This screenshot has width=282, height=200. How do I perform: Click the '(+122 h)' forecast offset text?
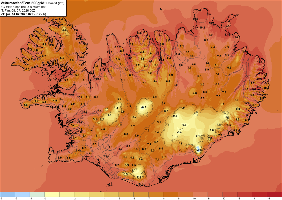[40, 14]
